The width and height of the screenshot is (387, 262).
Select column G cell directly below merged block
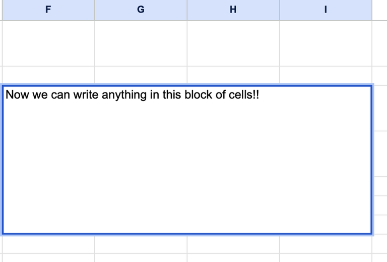141,245
